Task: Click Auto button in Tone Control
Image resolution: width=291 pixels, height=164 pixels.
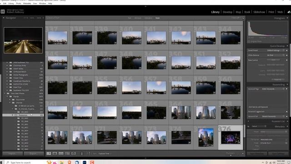Action: [x=273, y=60]
